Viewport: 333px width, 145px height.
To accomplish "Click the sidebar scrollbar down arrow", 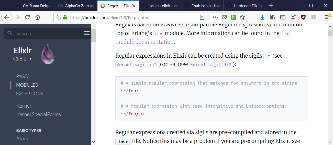I will 93,142.
